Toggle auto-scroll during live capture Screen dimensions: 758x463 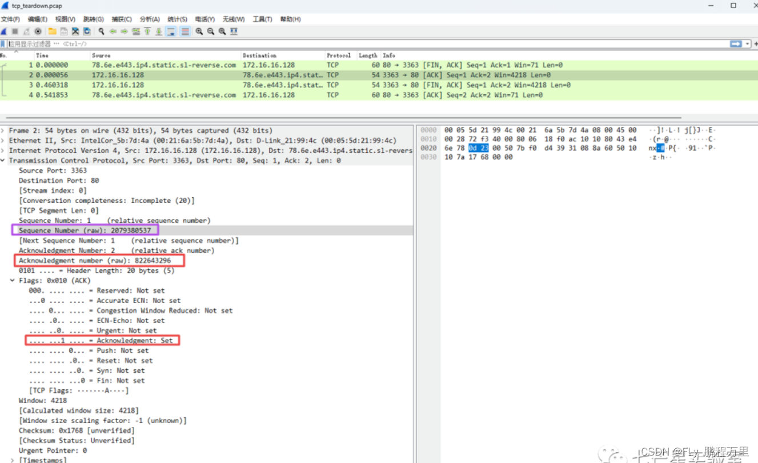[x=171, y=31]
